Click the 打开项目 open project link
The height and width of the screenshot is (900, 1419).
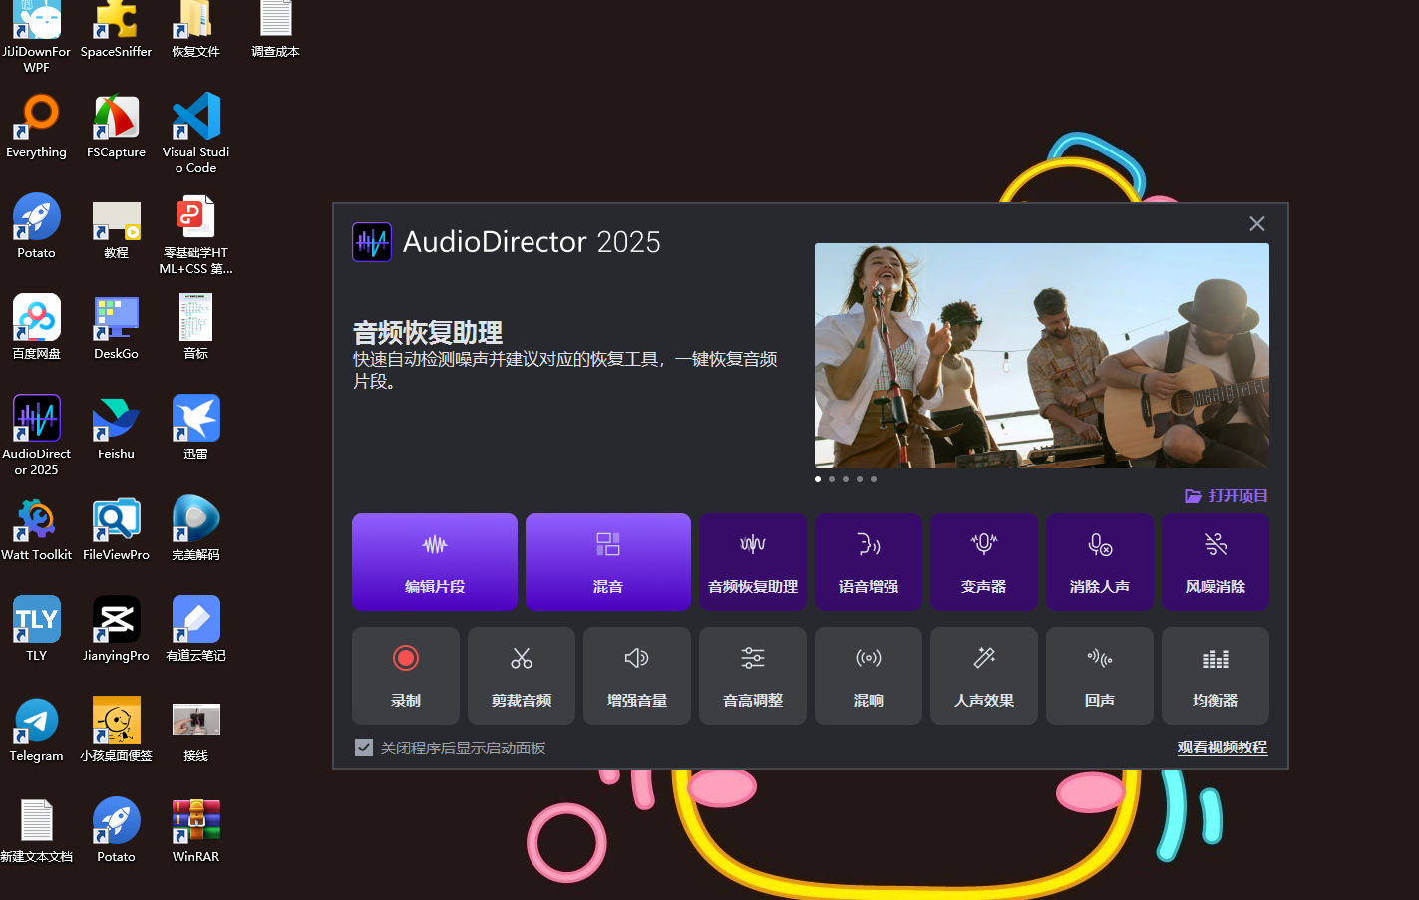point(1227,495)
